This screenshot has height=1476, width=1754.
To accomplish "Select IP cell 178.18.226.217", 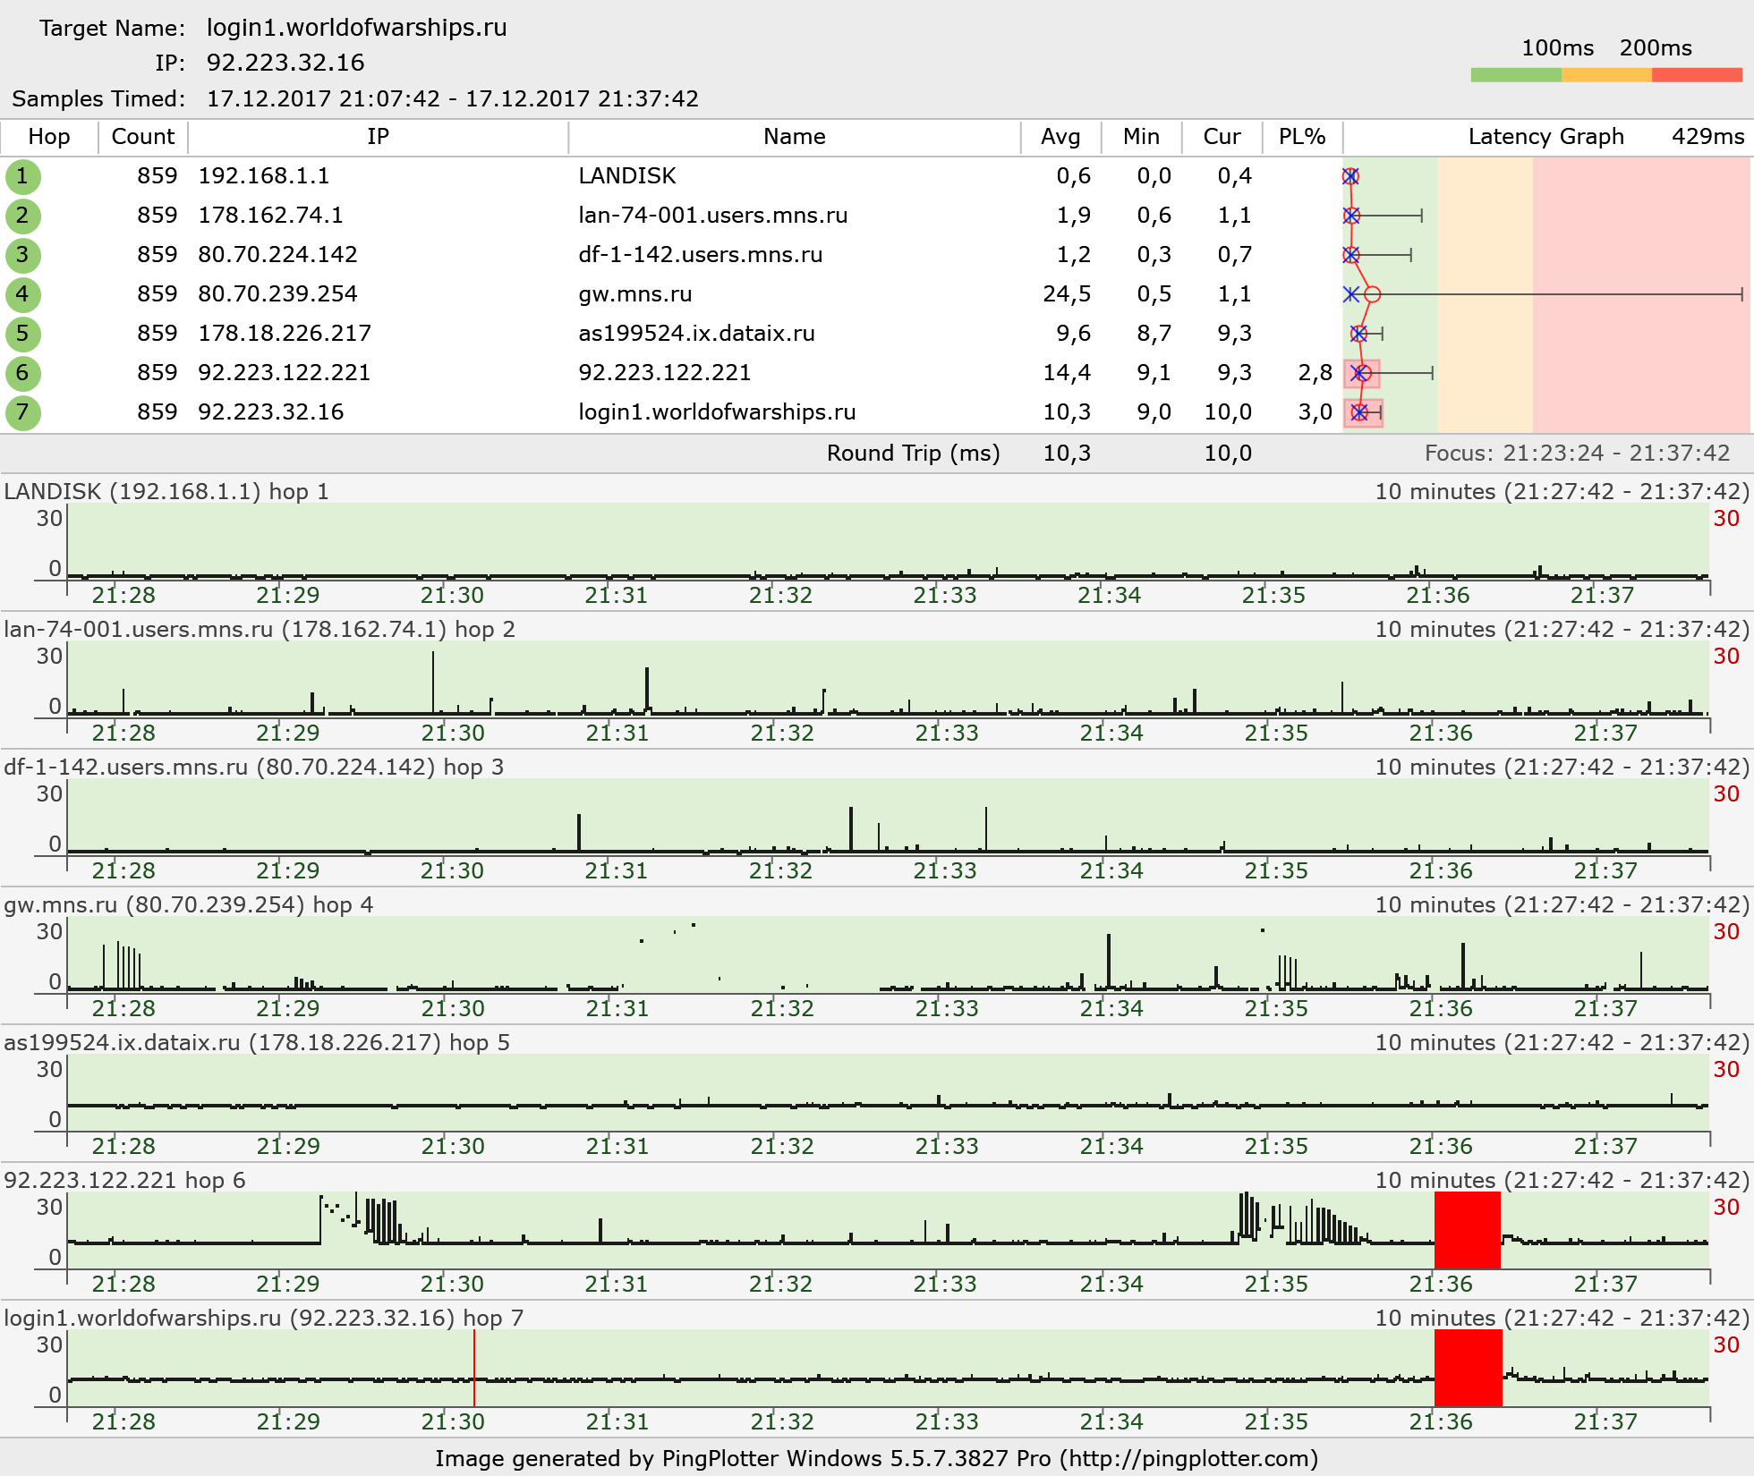I will 285,334.
